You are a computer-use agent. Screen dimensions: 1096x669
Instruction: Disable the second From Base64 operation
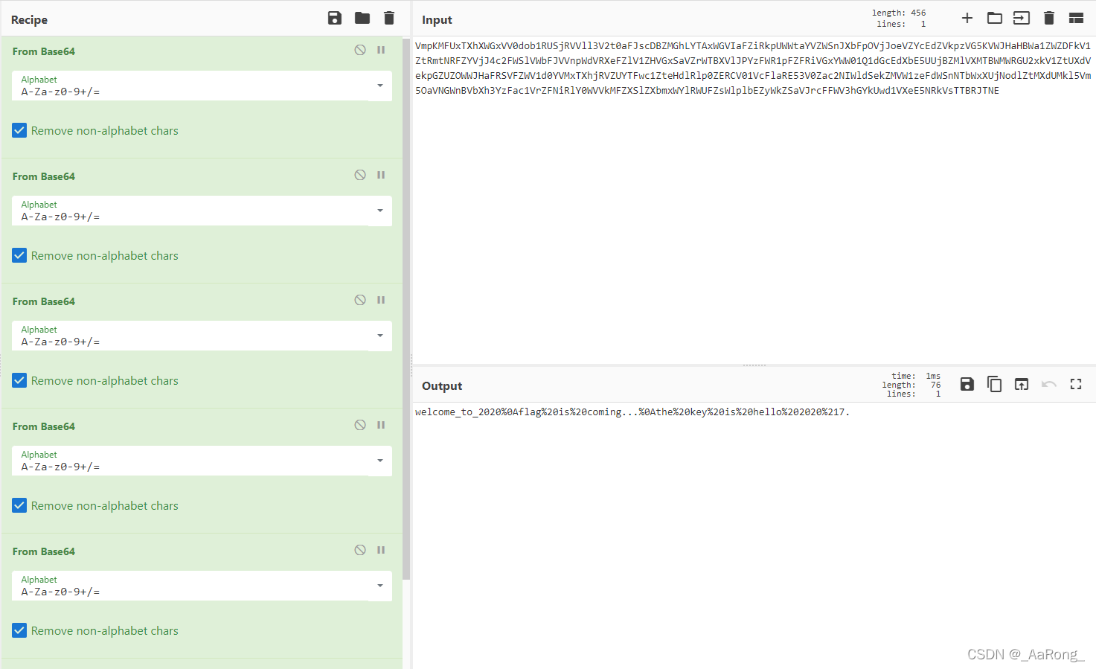(x=360, y=175)
